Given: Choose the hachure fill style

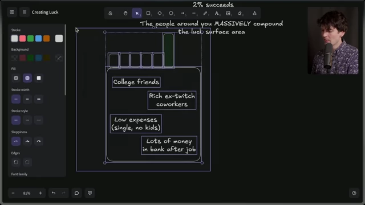Looking at the screenshot, I should [x=16, y=78].
